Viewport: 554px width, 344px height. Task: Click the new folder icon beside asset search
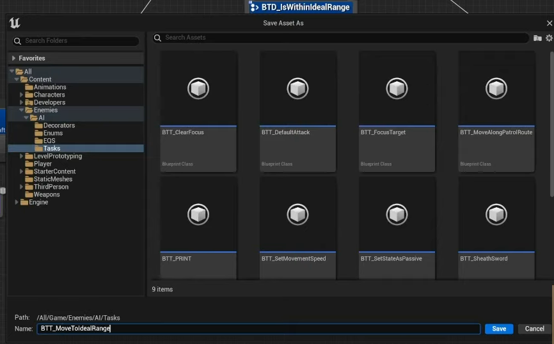tap(537, 38)
